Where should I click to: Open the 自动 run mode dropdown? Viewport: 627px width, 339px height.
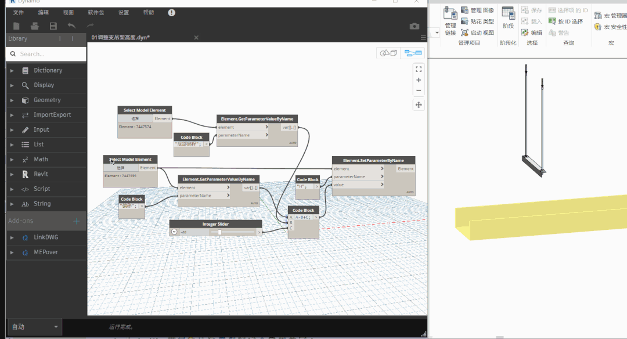(34, 327)
